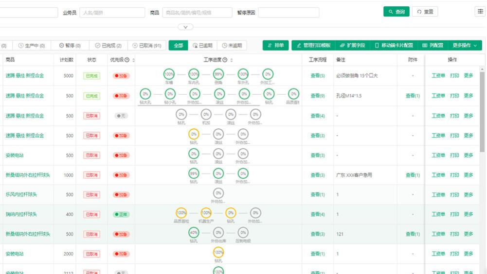Image resolution: width=487 pixels, height=274 pixels.
Task: Select the 已逾期 filter tab
Action: point(202,45)
